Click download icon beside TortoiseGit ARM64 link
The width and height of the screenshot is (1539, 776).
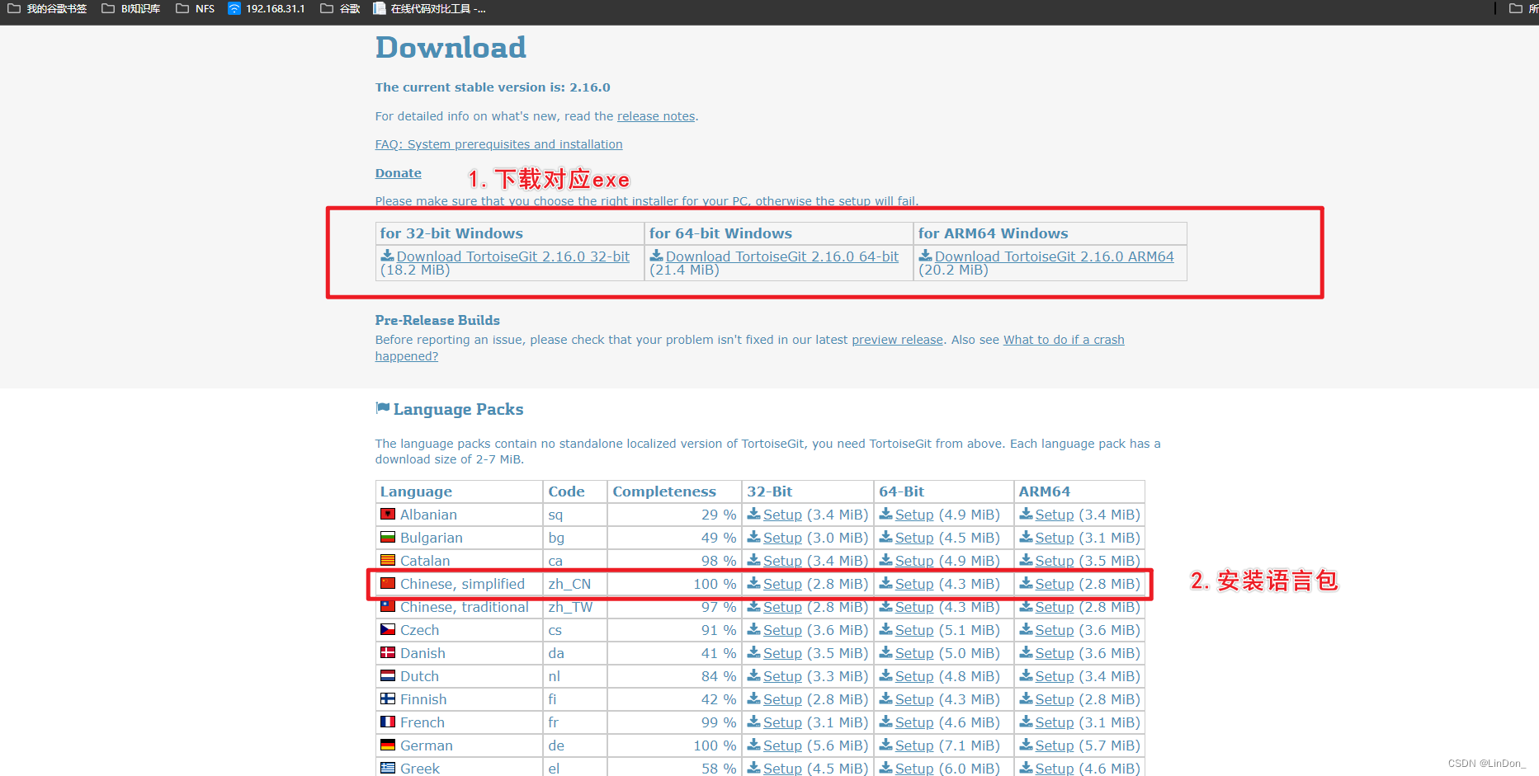(926, 256)
